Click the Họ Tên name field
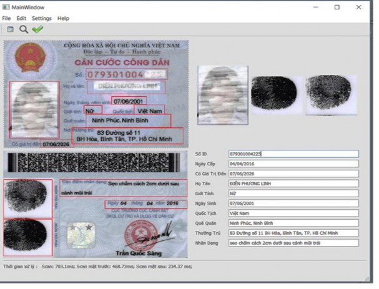The width and height of the screenshot is (379, 289). (293, 184)
